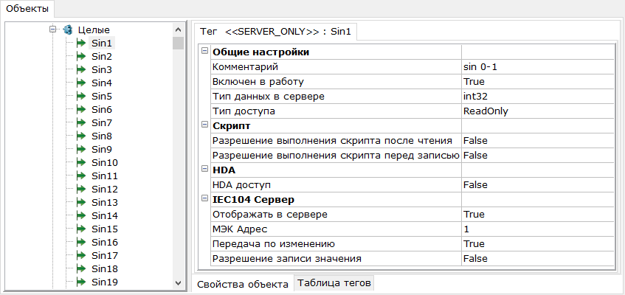Click the Комментарий property name
This screenshot has width=625, height=295.
246,67
